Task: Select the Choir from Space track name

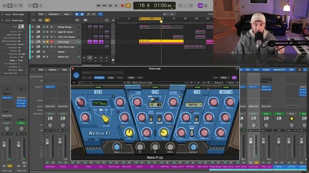Action: pyautogui.click(x=66, y=37)
